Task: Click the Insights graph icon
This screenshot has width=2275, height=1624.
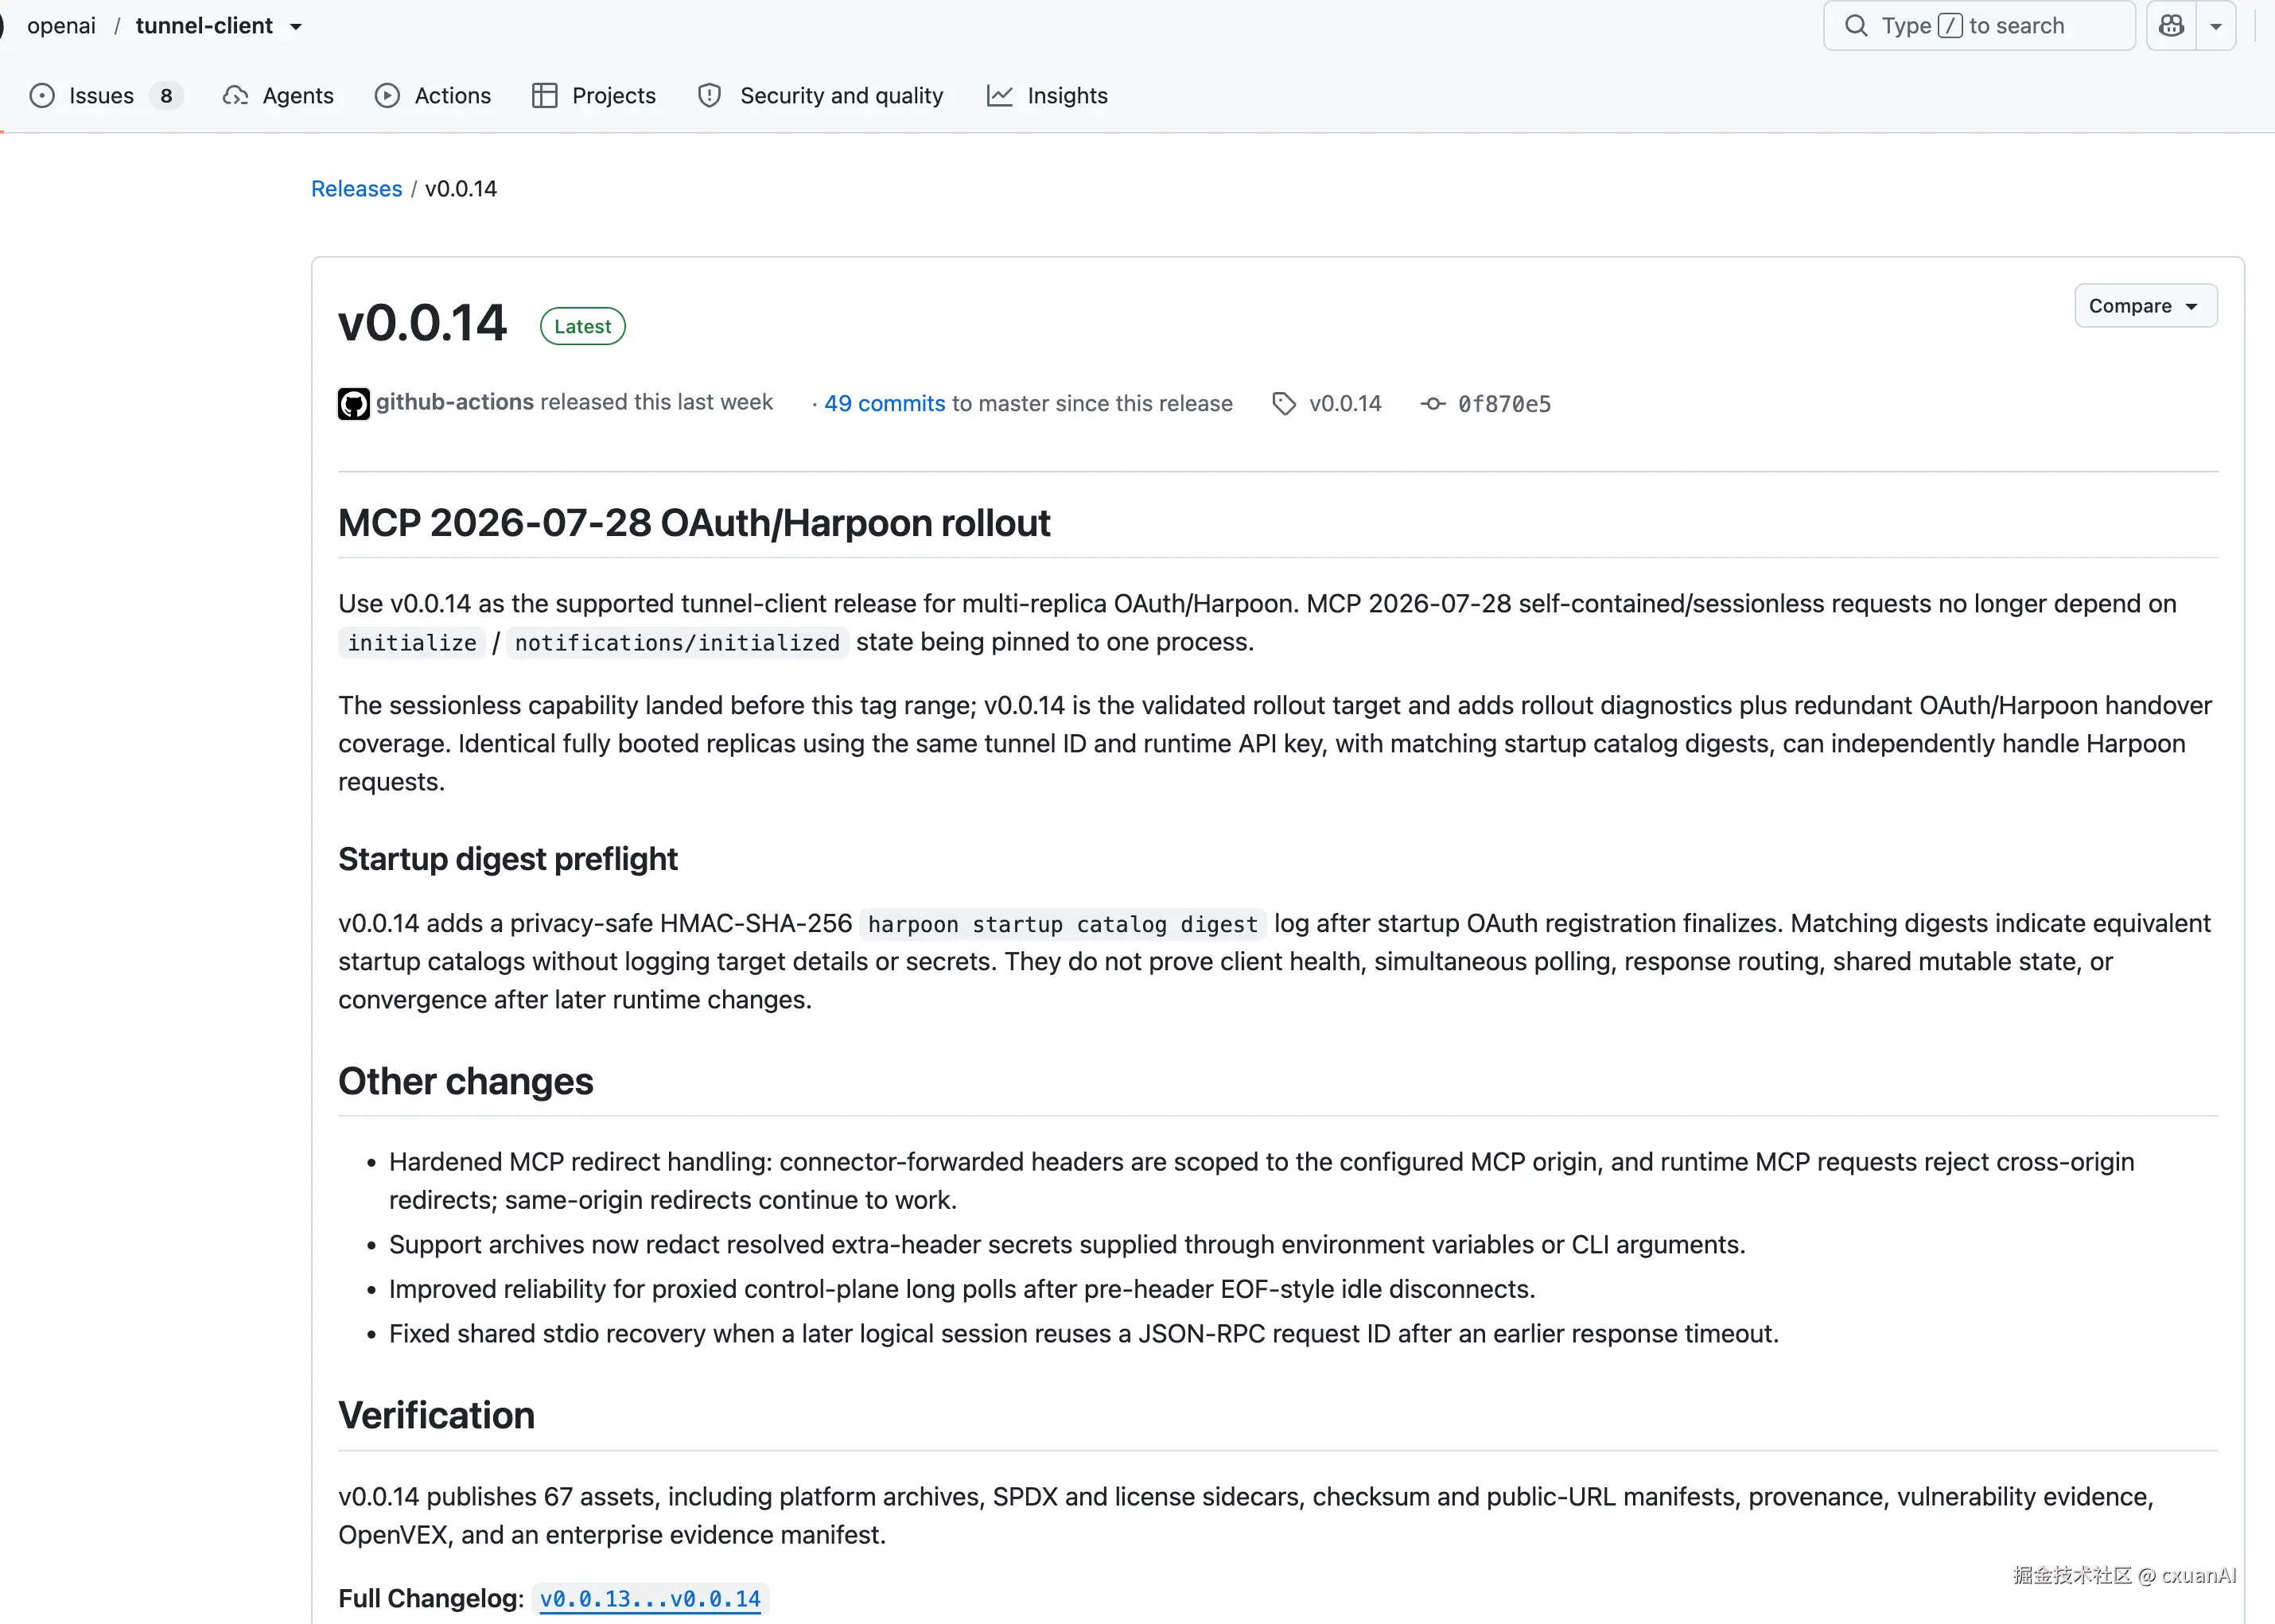Action: (1000, 96)
